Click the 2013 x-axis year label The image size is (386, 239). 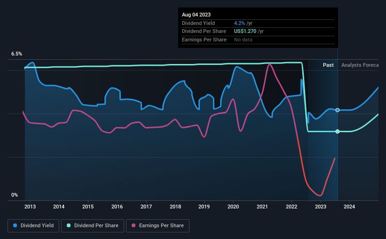pyautogui.click(x=30, y=207)
